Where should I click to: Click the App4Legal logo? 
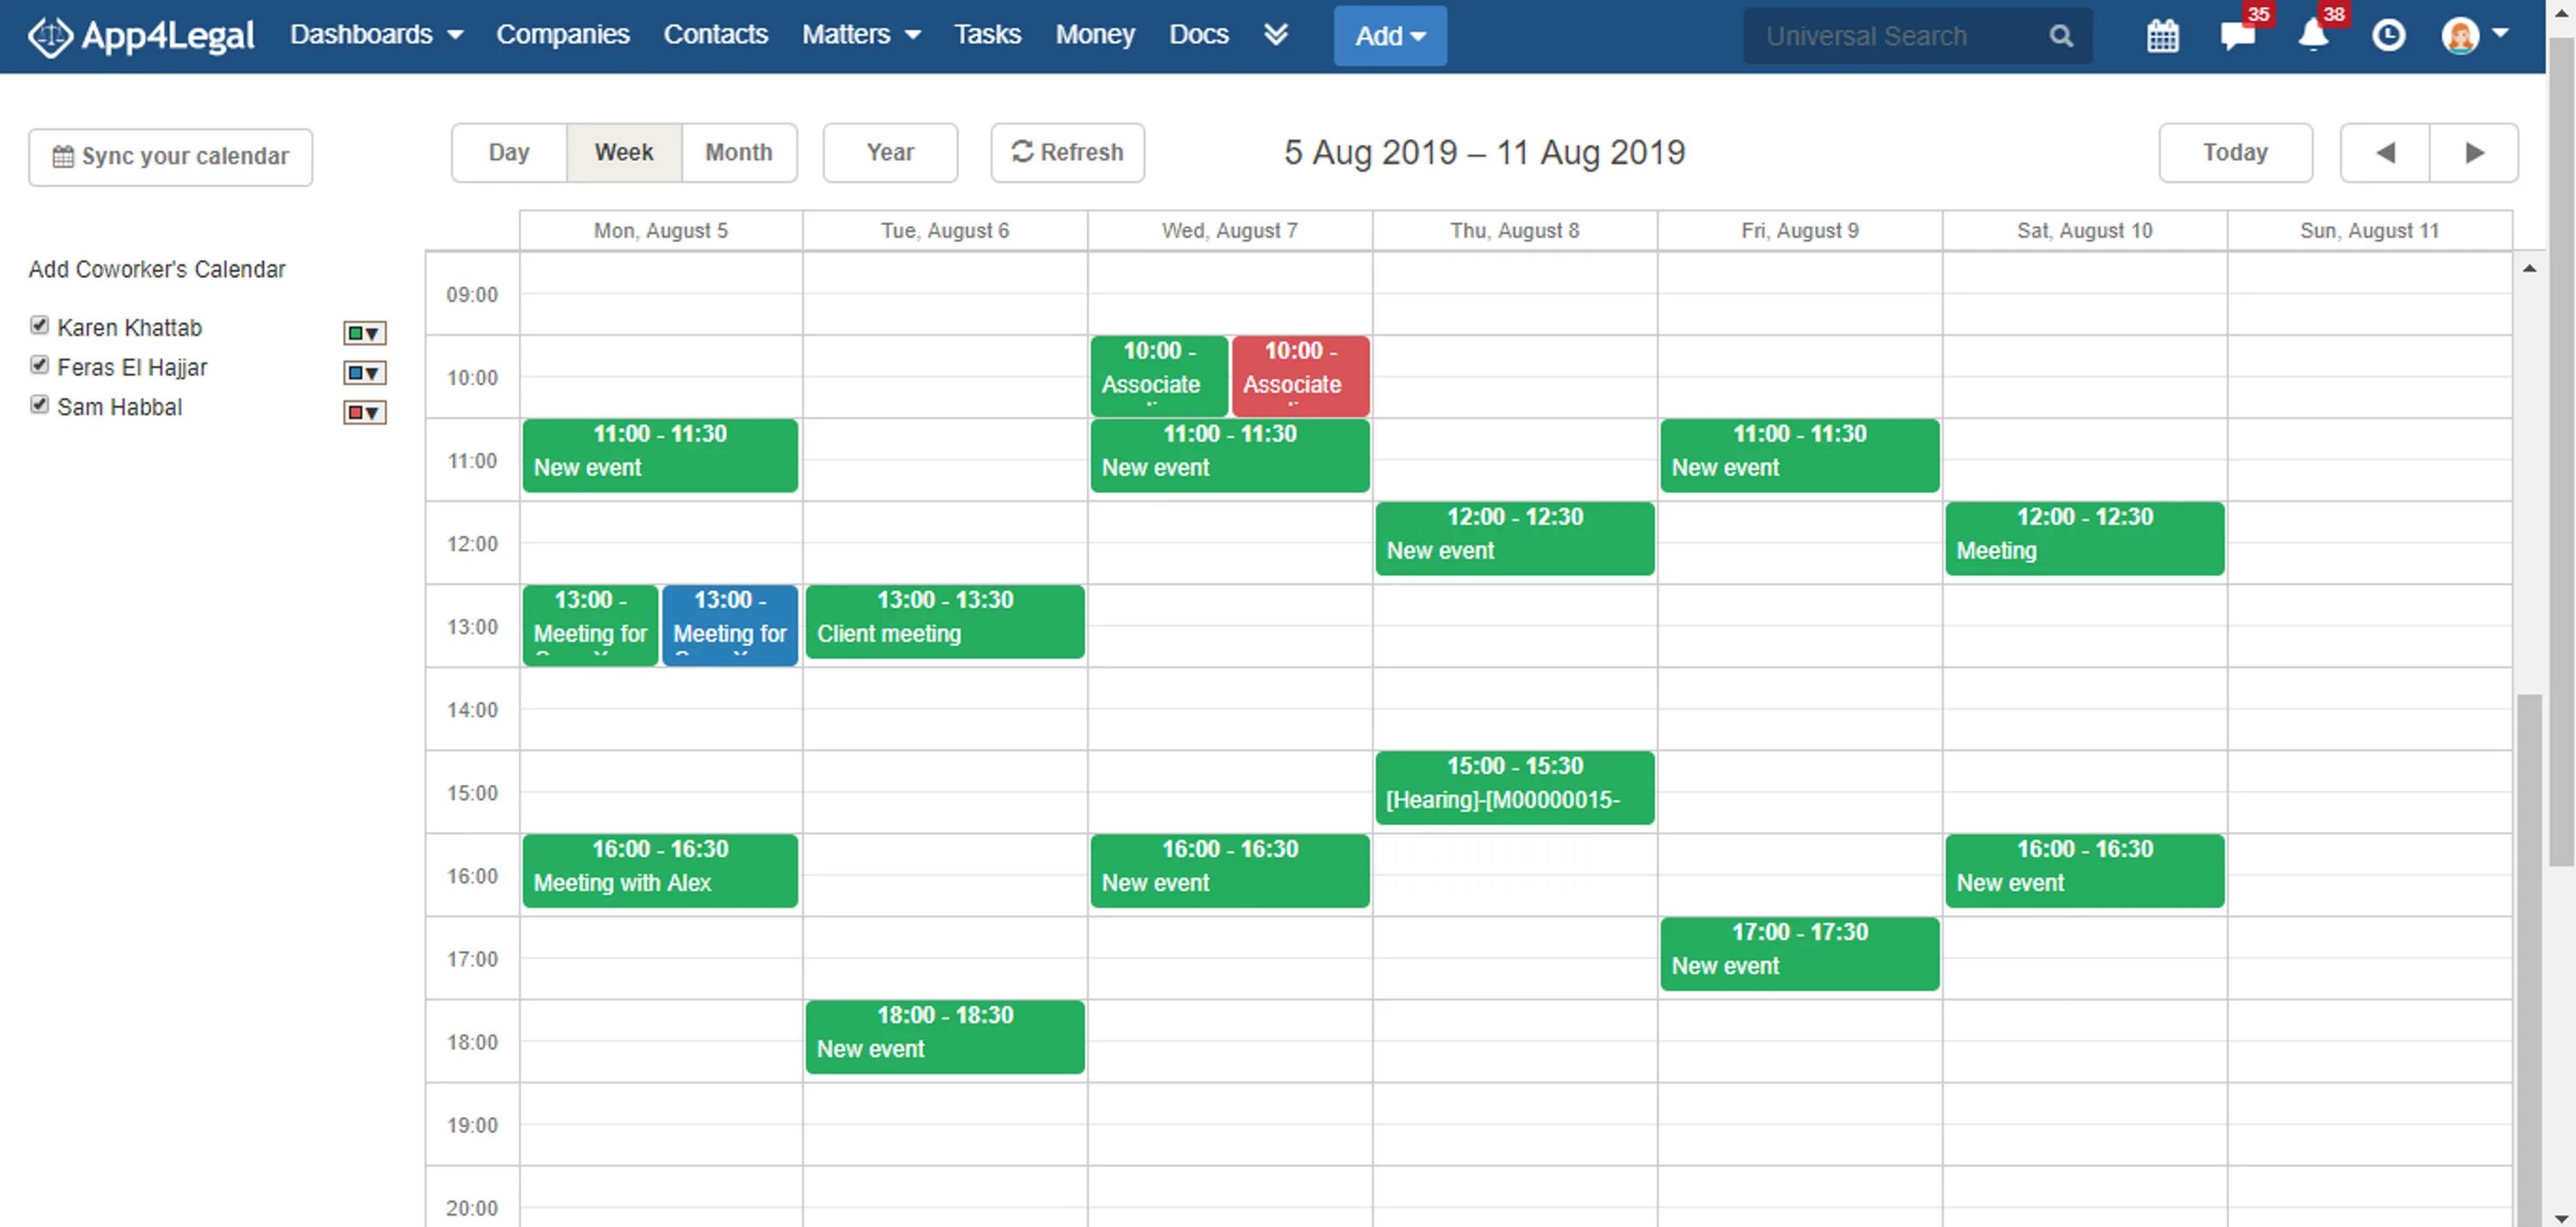[141, 36]
